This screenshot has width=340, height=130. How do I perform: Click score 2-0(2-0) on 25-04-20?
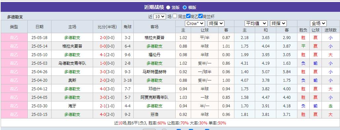tap(107, 80)
